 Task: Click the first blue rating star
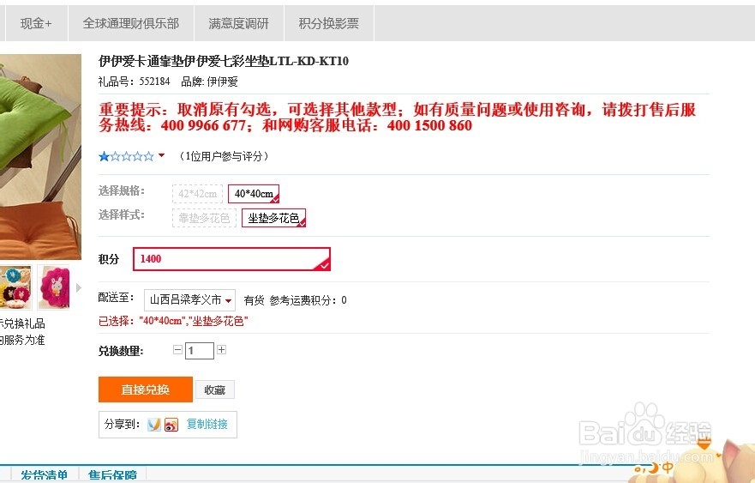click(x=104, y=156)
